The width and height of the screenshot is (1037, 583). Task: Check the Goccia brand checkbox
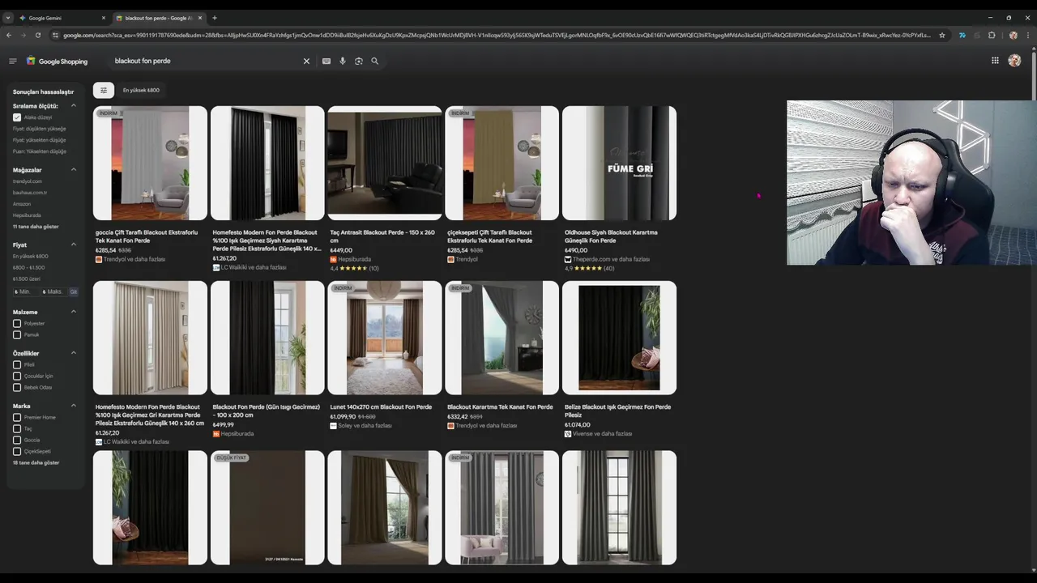(17, 440)
